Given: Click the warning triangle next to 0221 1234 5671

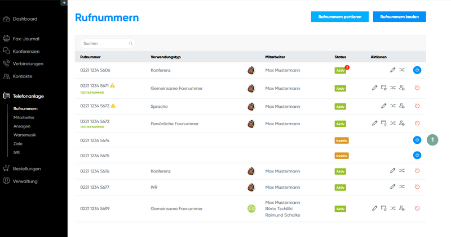Looking at the screenshot, I should (x=113, y=85).
